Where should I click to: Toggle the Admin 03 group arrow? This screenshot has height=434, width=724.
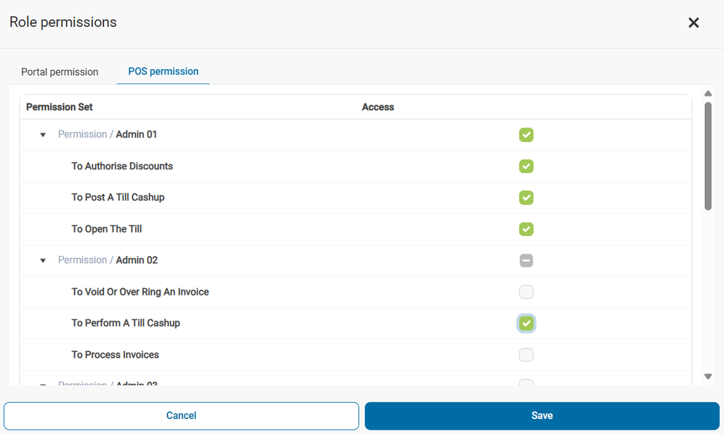coord(43,384)
